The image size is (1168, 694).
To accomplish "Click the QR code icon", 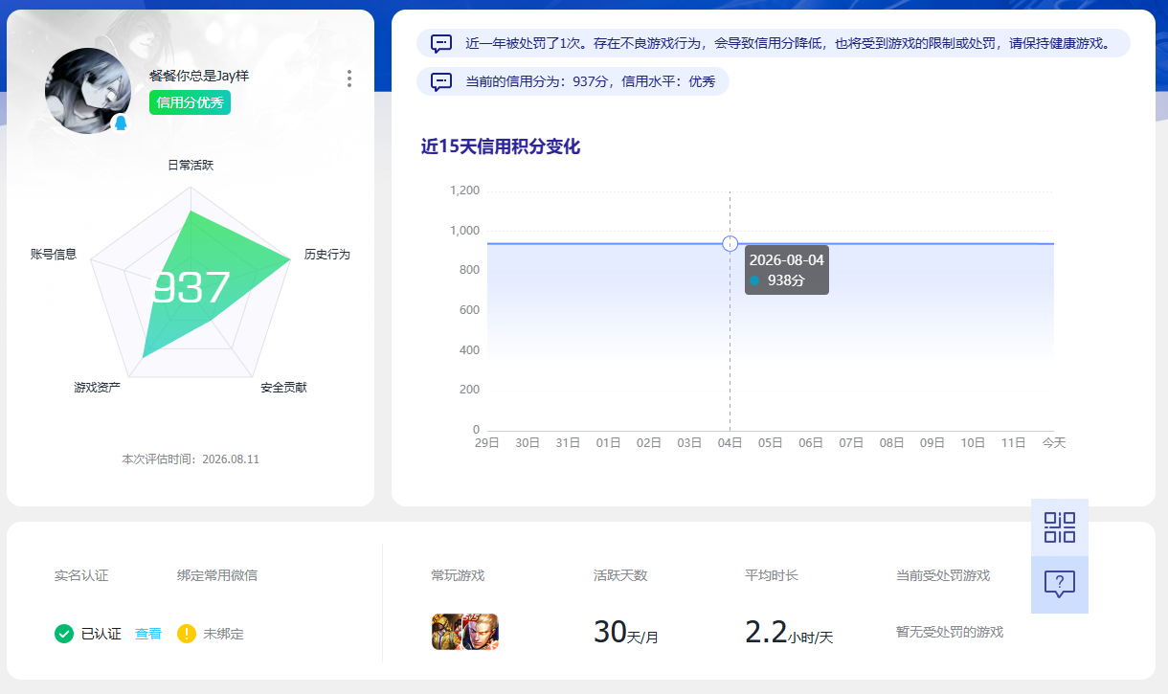I will (x=1060, y=527).
